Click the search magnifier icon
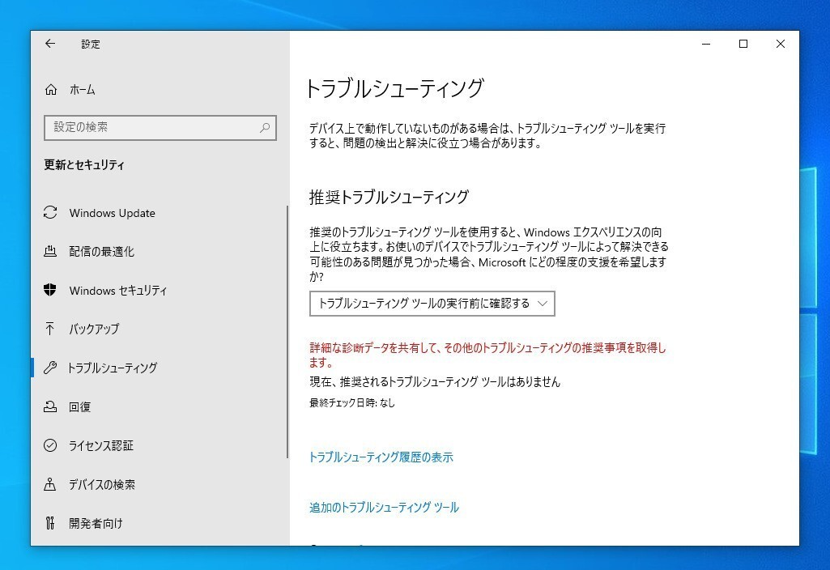 click(x=265, y=128)
